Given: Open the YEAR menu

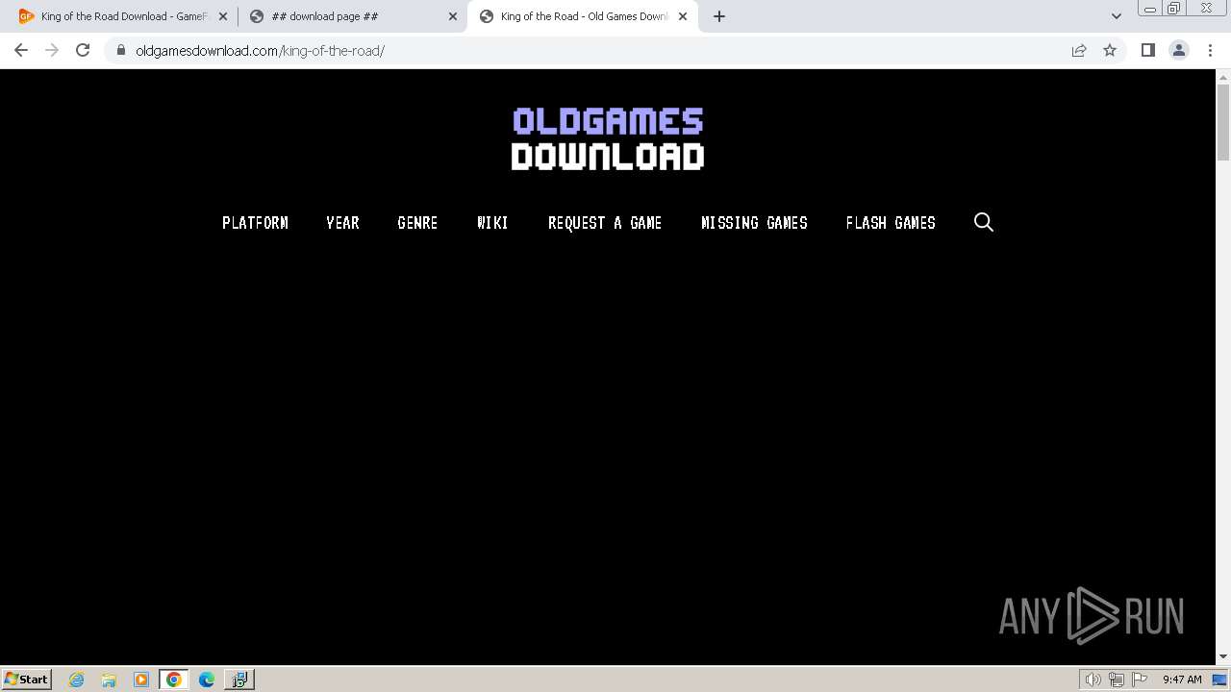Looking at the screenshot, I should (342, 223).
